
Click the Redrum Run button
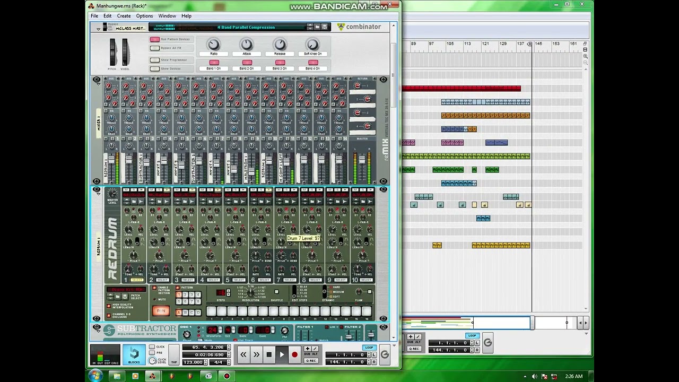[161, 311]
